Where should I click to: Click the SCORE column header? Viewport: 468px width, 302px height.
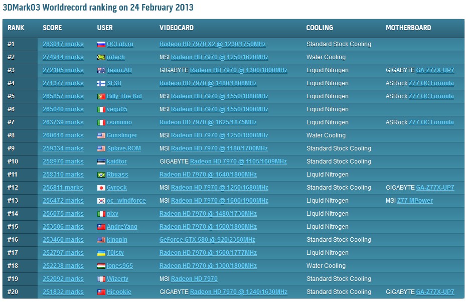click(52, 28)
